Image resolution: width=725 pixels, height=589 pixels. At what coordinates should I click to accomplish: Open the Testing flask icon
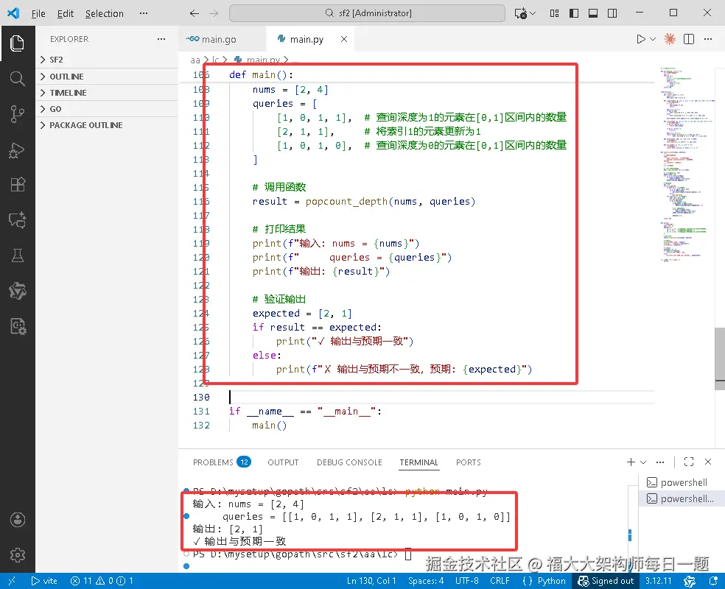17,255
